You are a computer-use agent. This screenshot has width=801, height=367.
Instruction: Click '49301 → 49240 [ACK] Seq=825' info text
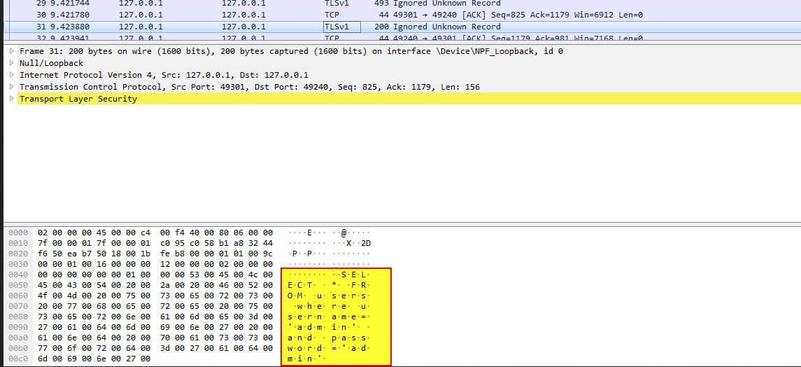point(452,15)
